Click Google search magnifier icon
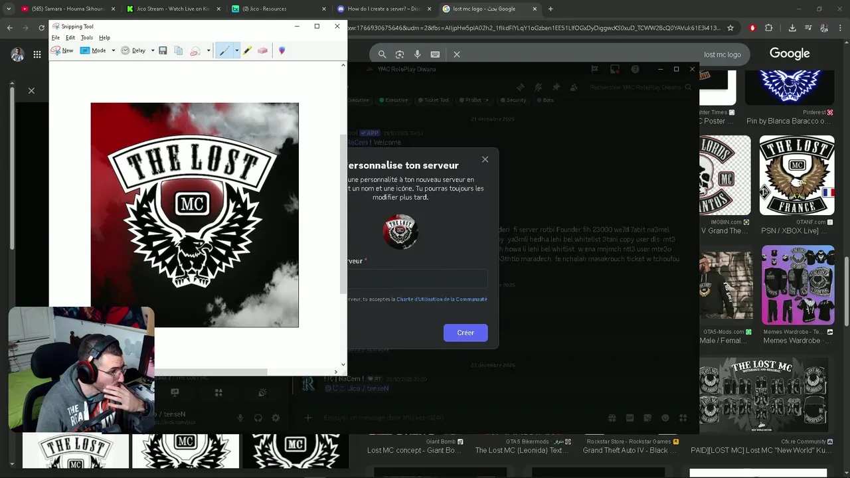850x478 pixels. coord(382,54)
